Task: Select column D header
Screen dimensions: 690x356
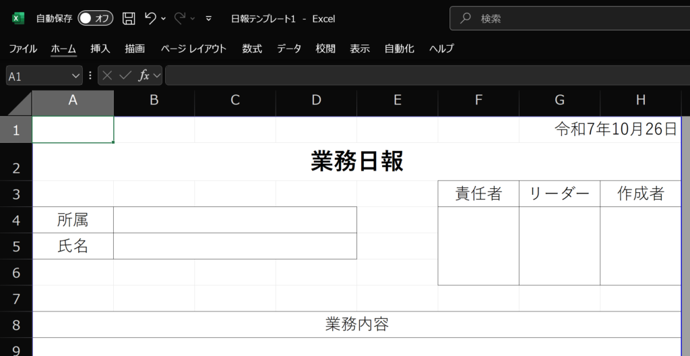Action: [x=316, y=100]
